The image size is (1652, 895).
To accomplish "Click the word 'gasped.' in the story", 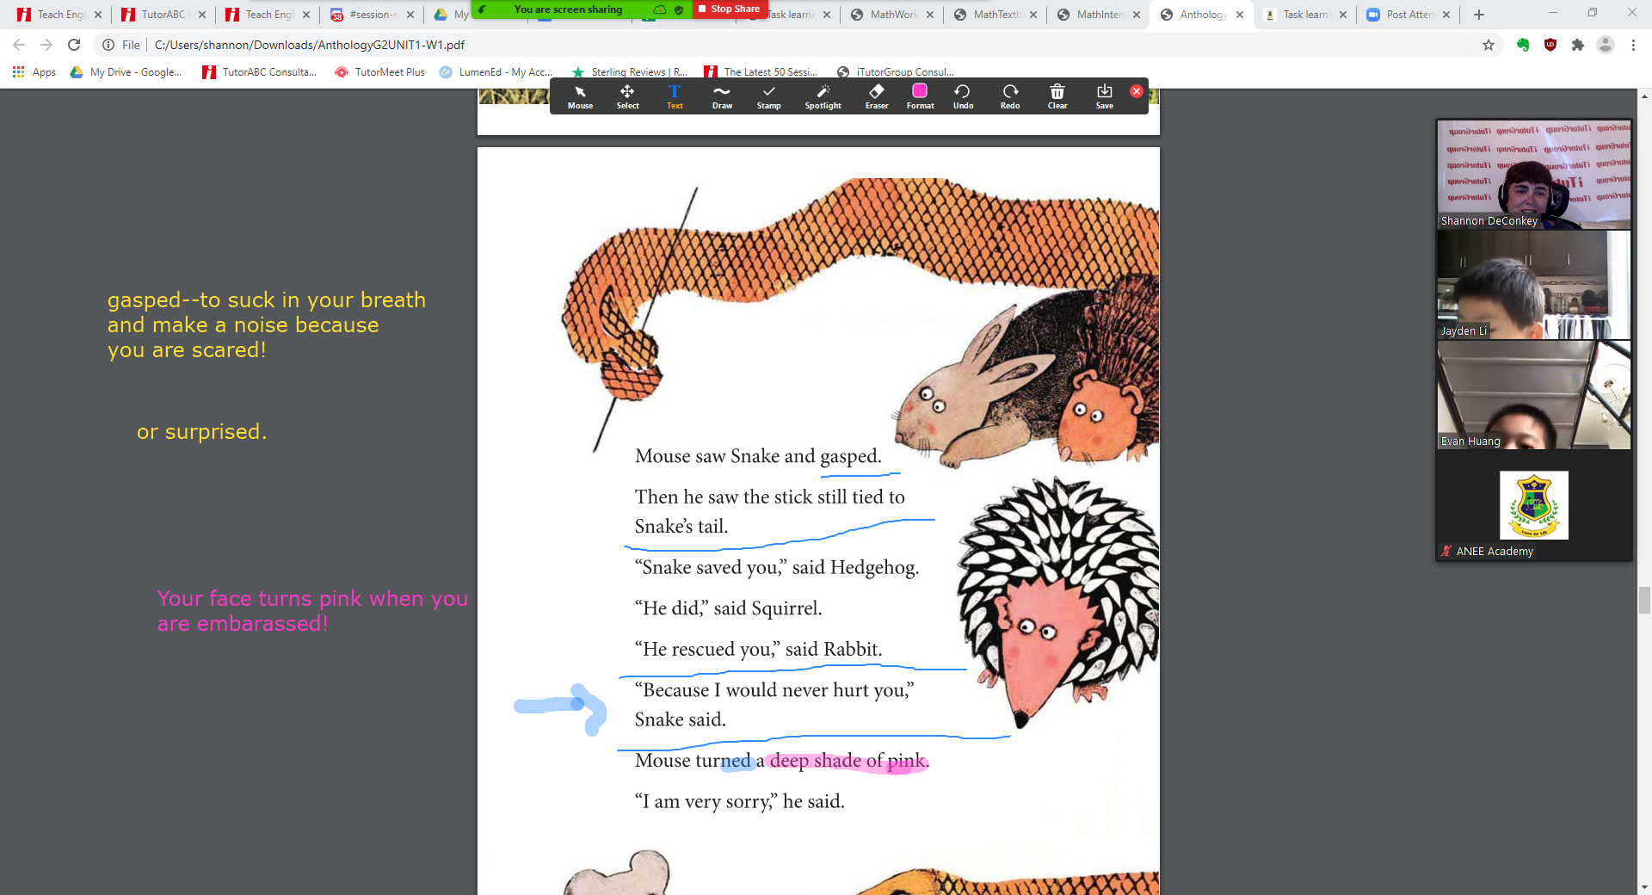I will tap(851, 457).
